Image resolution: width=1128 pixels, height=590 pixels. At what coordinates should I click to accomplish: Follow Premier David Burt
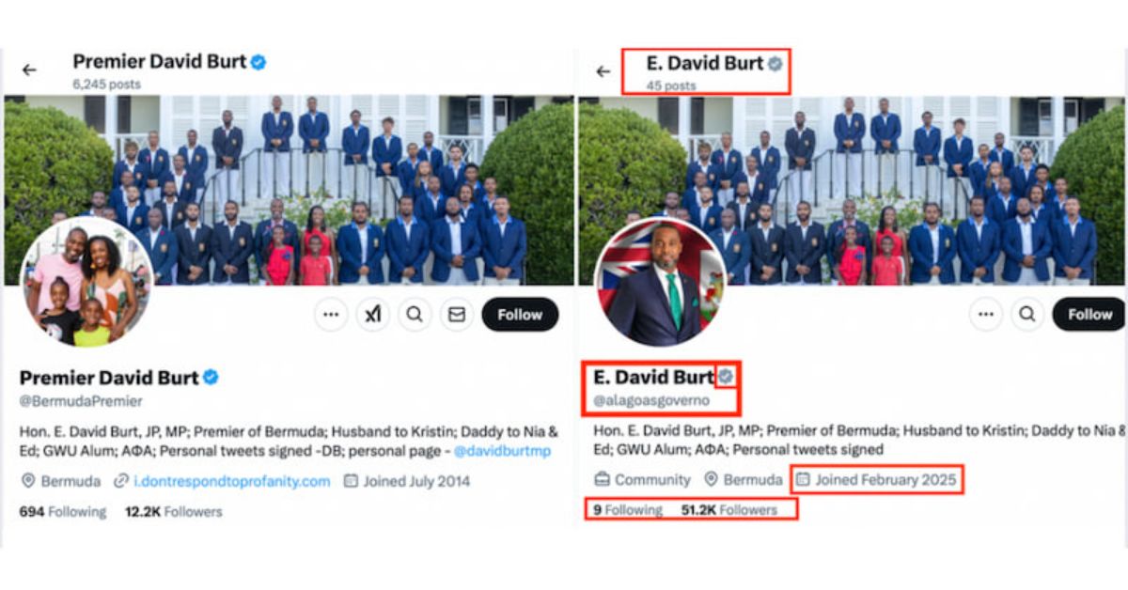[x=520, y=315]
